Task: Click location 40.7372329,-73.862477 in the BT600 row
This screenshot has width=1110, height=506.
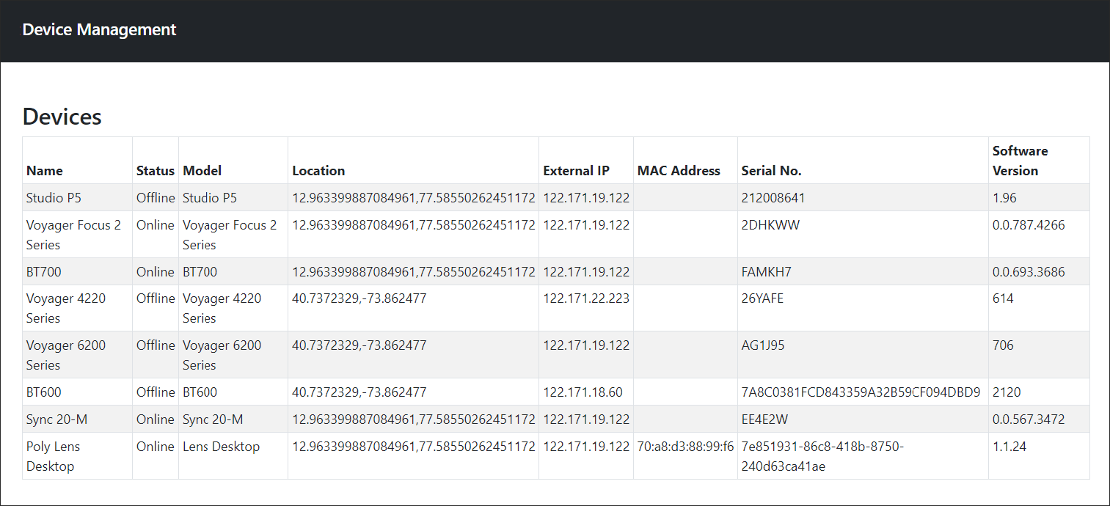Action: (x=359, y=392)
